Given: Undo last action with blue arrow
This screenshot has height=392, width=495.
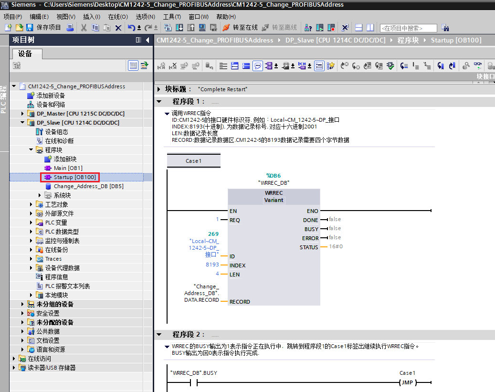Looking at the screenshot, I should 131,28.
